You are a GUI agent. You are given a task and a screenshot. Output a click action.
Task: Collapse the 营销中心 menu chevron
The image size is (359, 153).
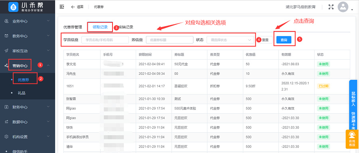pyautogui.click(x=48, y=66)
